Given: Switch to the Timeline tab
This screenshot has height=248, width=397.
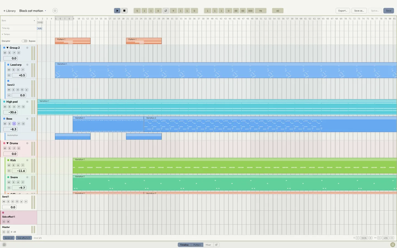Looking at the screenshot, I should point(184,245).
